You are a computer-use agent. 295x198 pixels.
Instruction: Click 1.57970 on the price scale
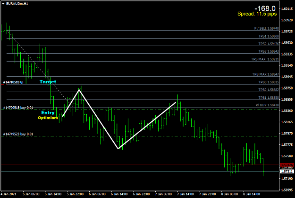click(x=287, y=133)
